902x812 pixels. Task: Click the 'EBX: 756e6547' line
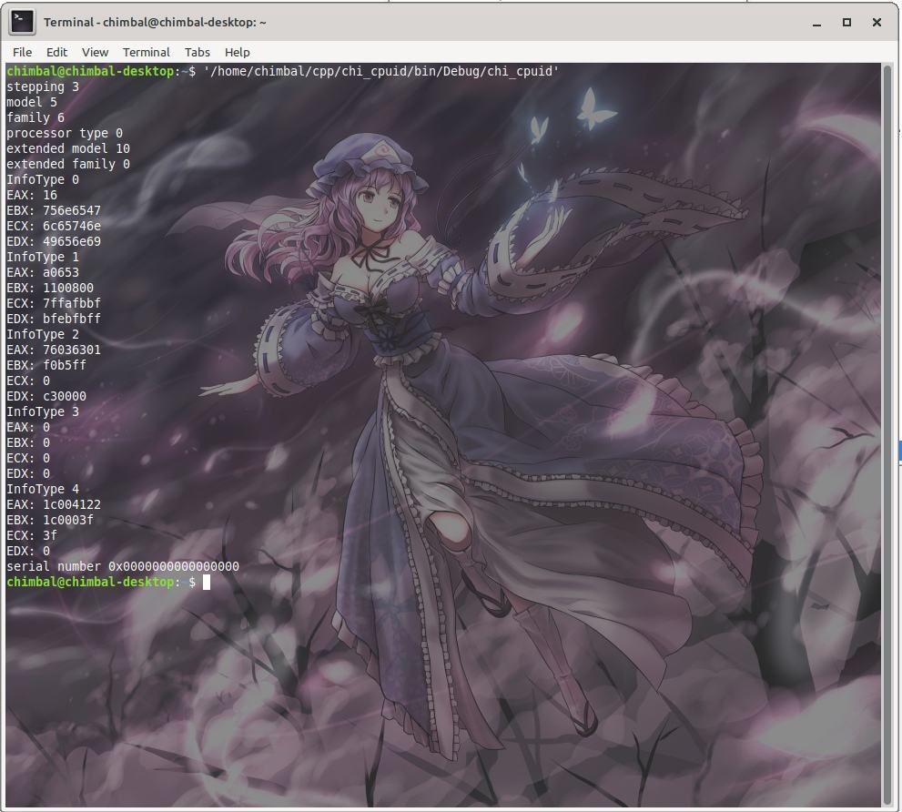coord(54,210)
